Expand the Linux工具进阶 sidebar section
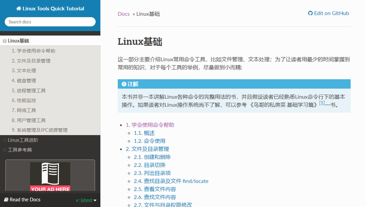This screenshot has width=366, height=207. tap(5, 140)
